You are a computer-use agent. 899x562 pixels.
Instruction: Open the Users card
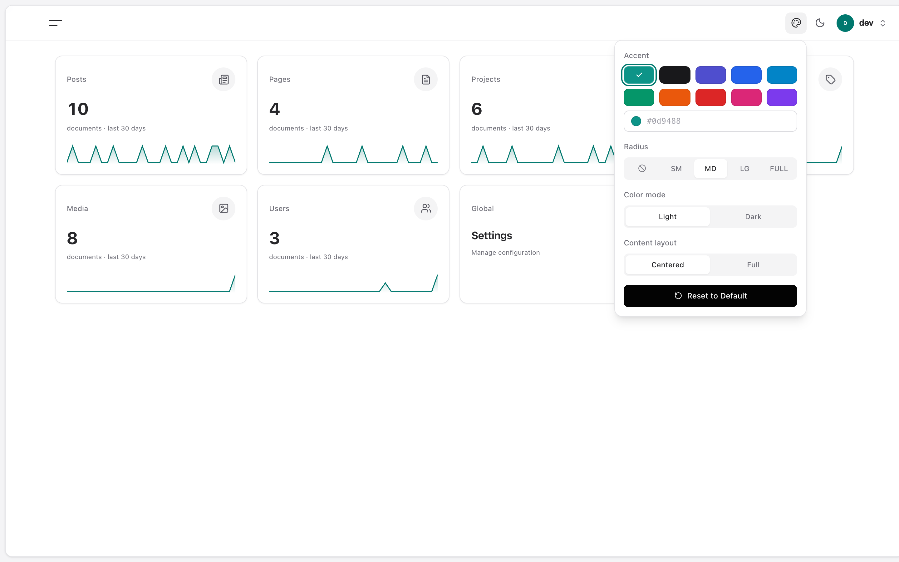coord(353,244)
